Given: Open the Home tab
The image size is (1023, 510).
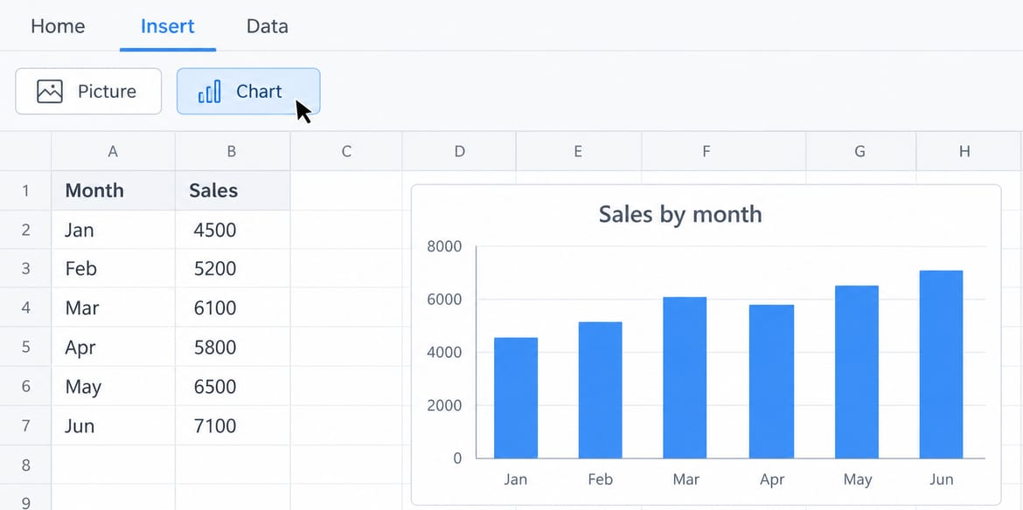Looking at the screenshot, I should point(58,26).
